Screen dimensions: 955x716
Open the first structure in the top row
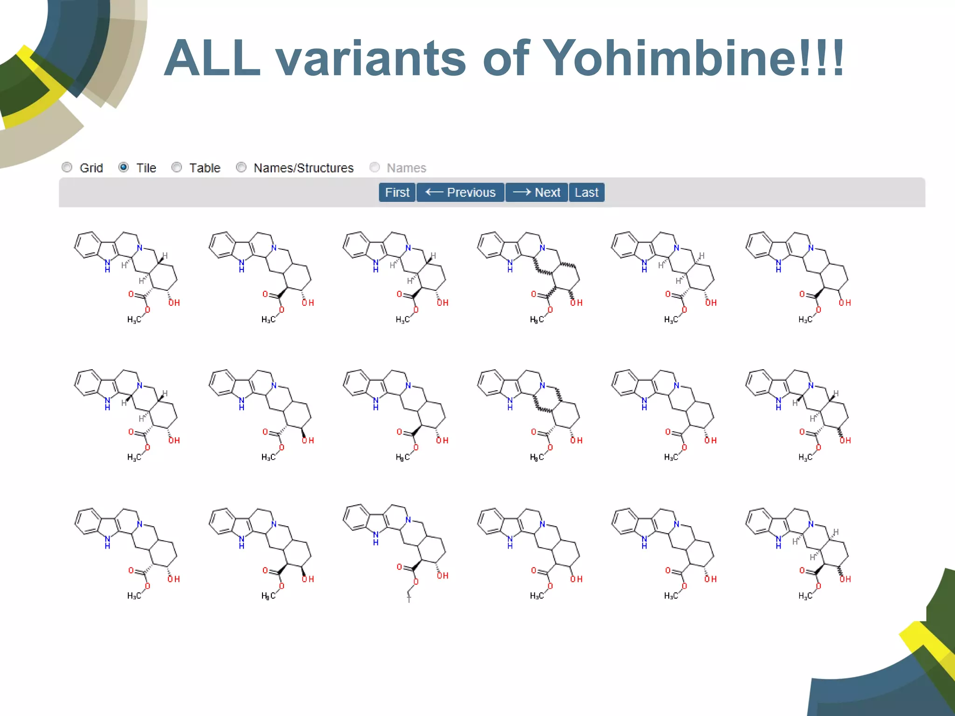[127, 277]
